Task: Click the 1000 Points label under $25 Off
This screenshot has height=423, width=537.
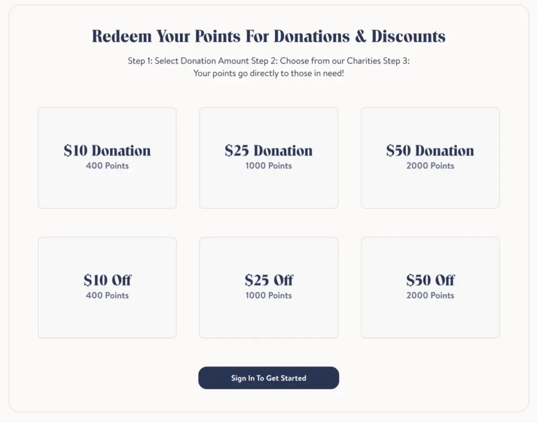Action: coord(268,295)
